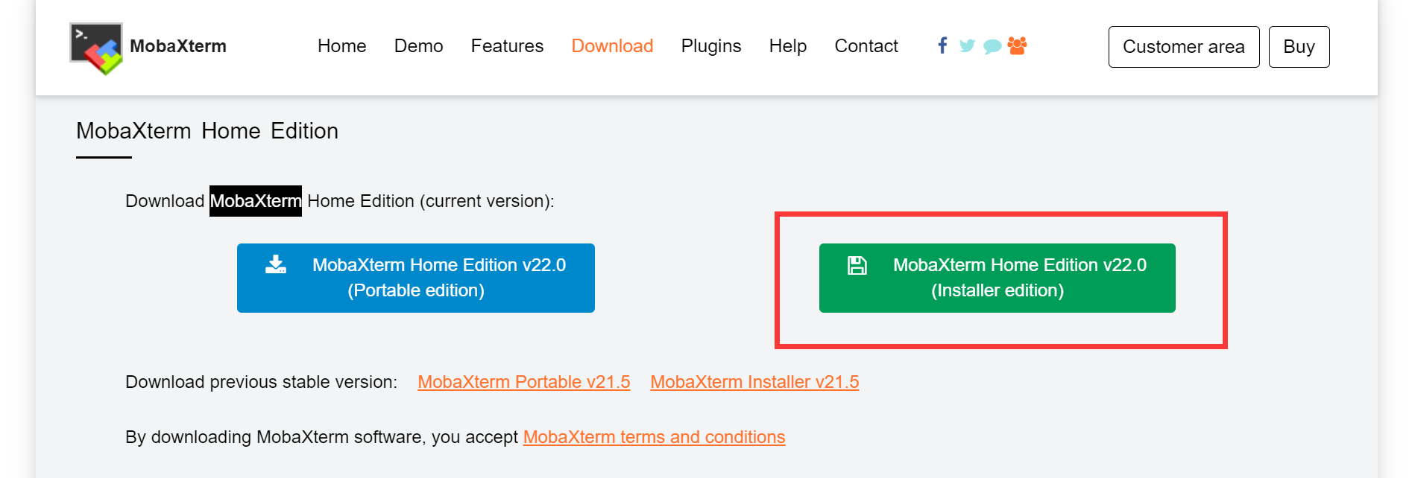Download MobaXterm Home Edition Portable edition
The width and height of the screenshot is (1412, 478).
(415, 278)
